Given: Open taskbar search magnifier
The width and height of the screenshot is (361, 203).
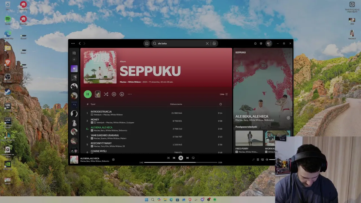Looking at the screenshot, I should [153, 200].
